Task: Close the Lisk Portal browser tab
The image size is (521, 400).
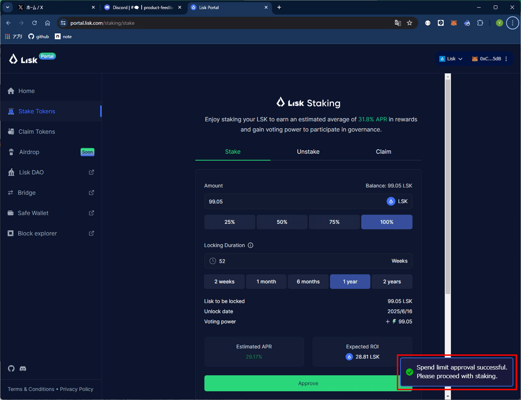Action: [x=267, y=7]
